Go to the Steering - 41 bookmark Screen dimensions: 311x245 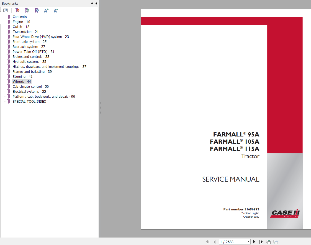coord(23,76)
